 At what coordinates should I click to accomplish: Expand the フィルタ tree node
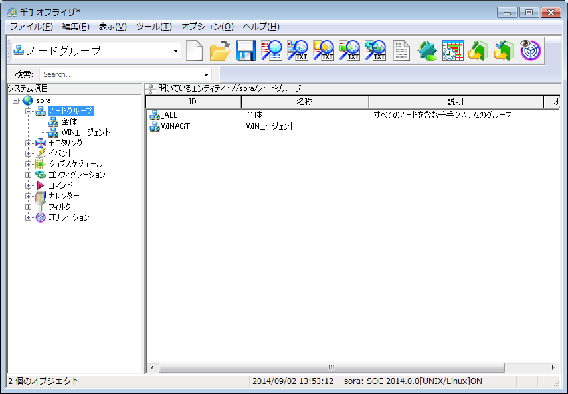pyautogui.click(x=28, y=207)
